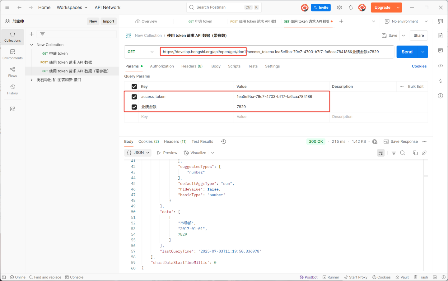The image size is (448, 281).
Task: Switch to the Authorization tab
Action: tap(162, 66)
